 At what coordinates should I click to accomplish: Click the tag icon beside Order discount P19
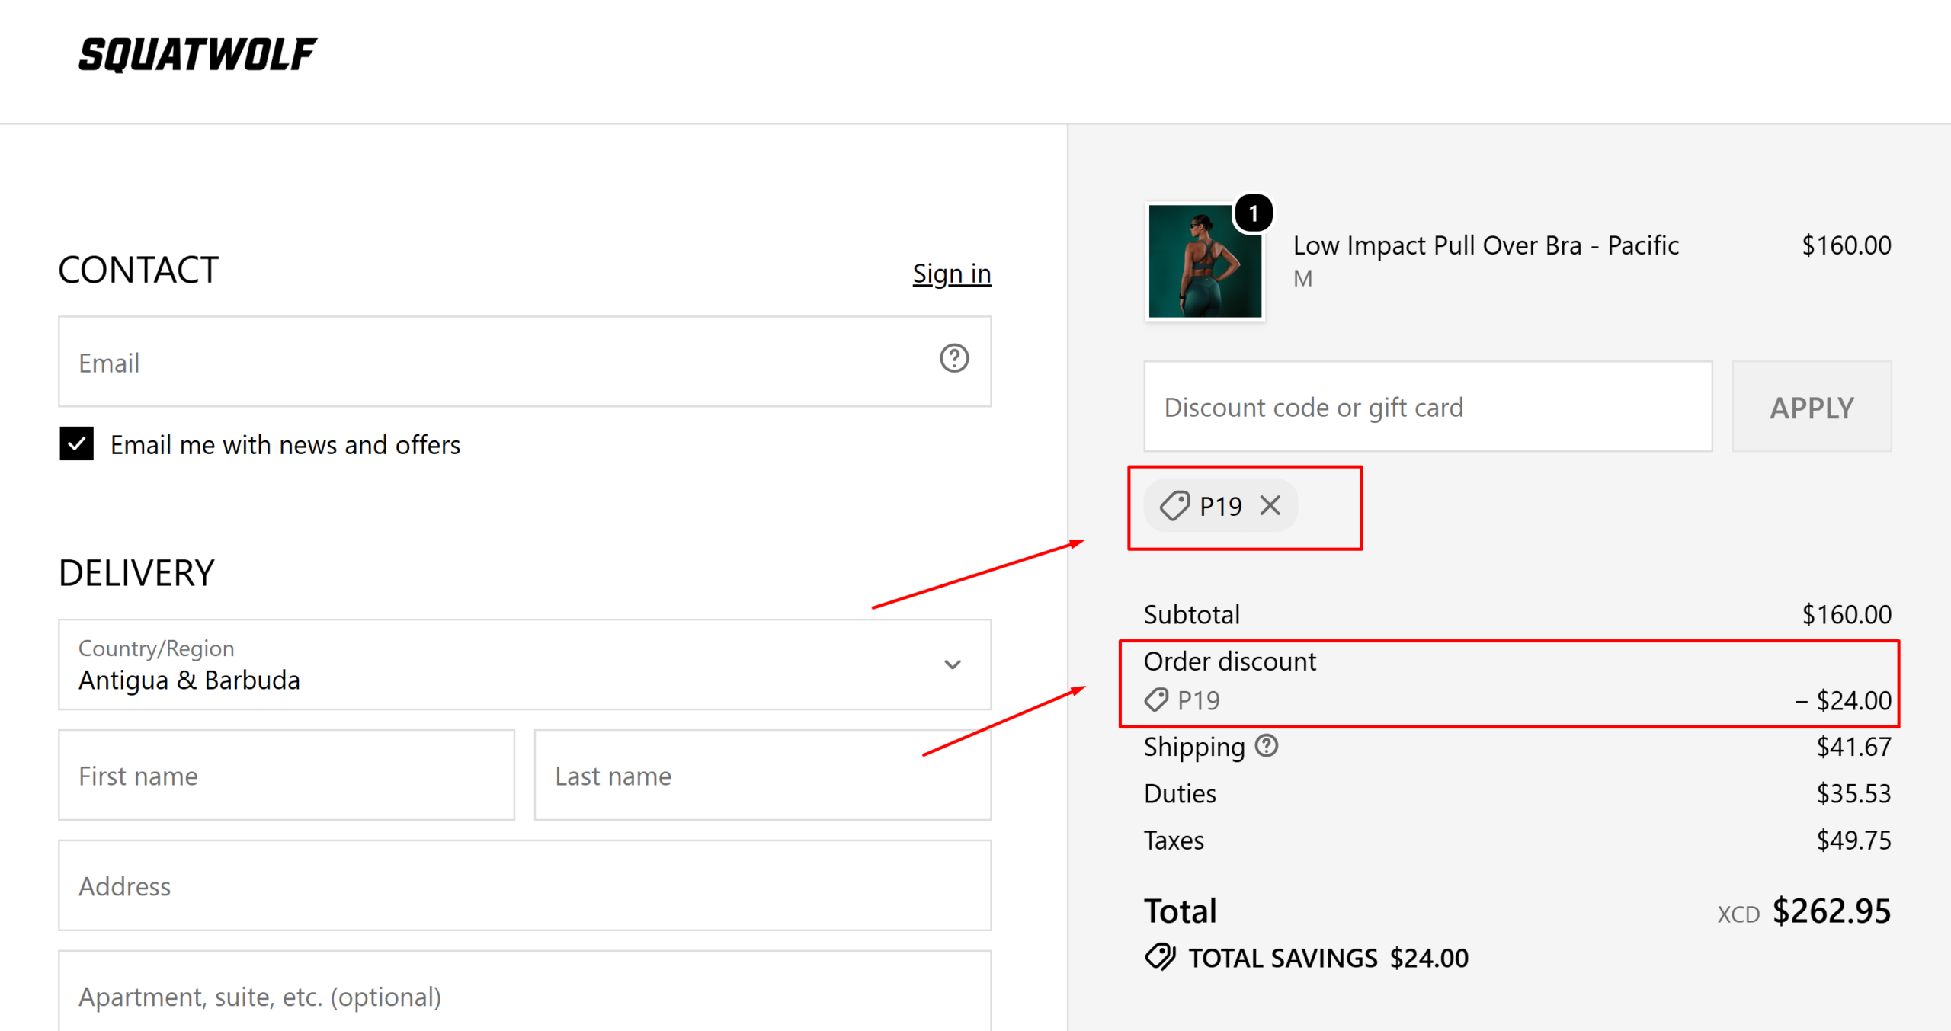(1156, 700)
